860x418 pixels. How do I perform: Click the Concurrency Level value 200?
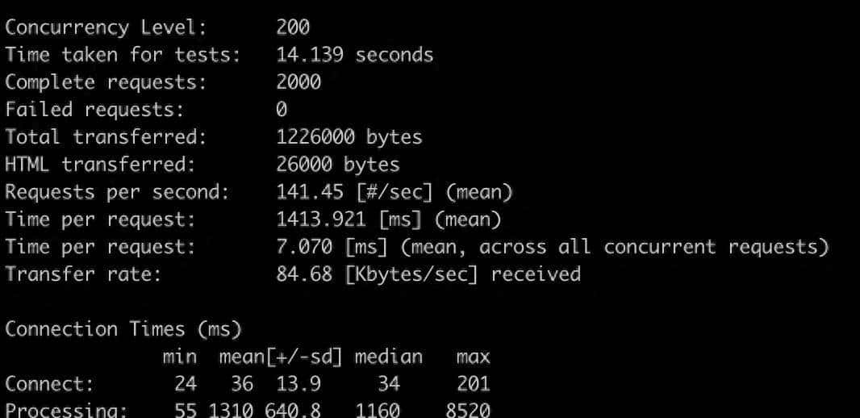tap(293, 27)
